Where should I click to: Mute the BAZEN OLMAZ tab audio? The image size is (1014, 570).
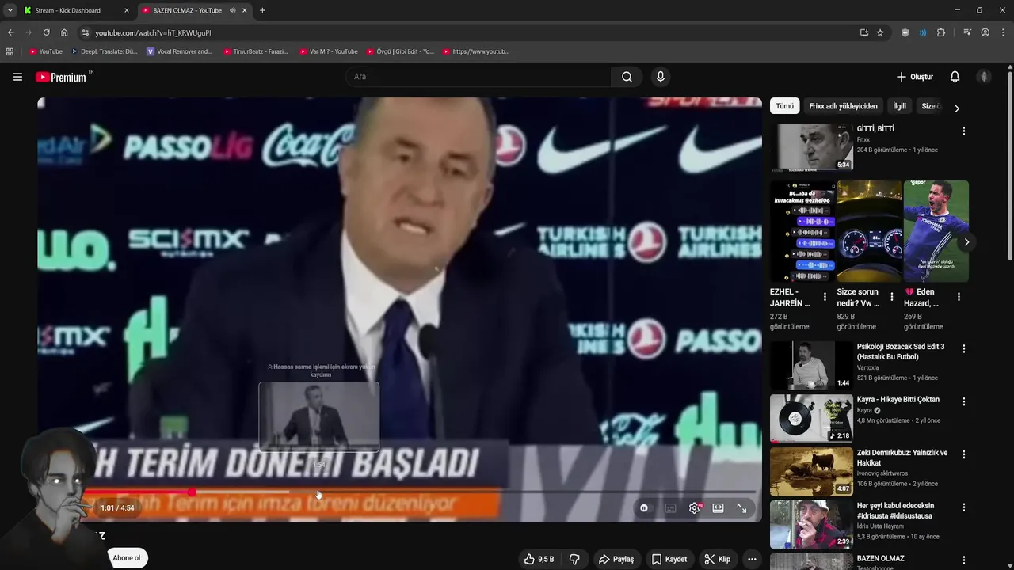pos(232,10)
